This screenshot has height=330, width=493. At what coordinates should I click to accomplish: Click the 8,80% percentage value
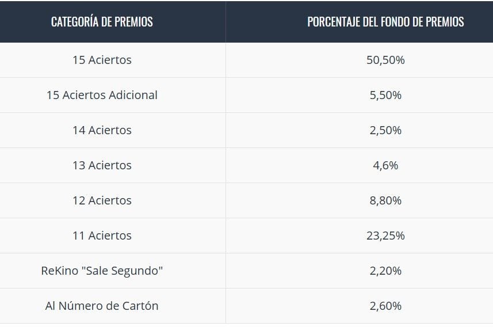coord(385,200)
